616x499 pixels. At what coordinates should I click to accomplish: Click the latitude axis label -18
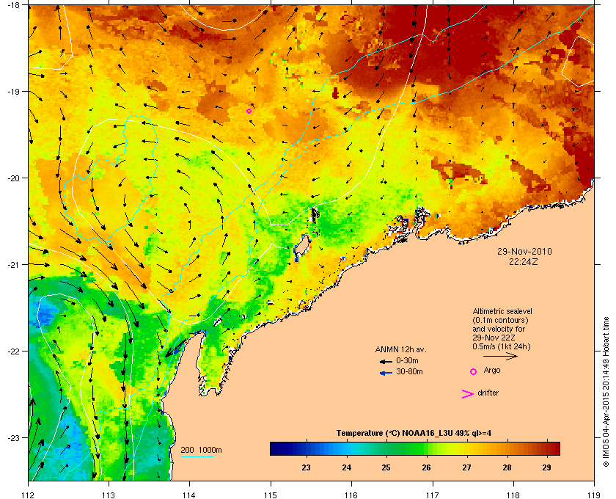pyautogui.click(x=13, y=5)
